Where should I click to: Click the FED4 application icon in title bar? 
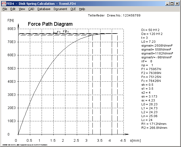click(x=3, y=3)
